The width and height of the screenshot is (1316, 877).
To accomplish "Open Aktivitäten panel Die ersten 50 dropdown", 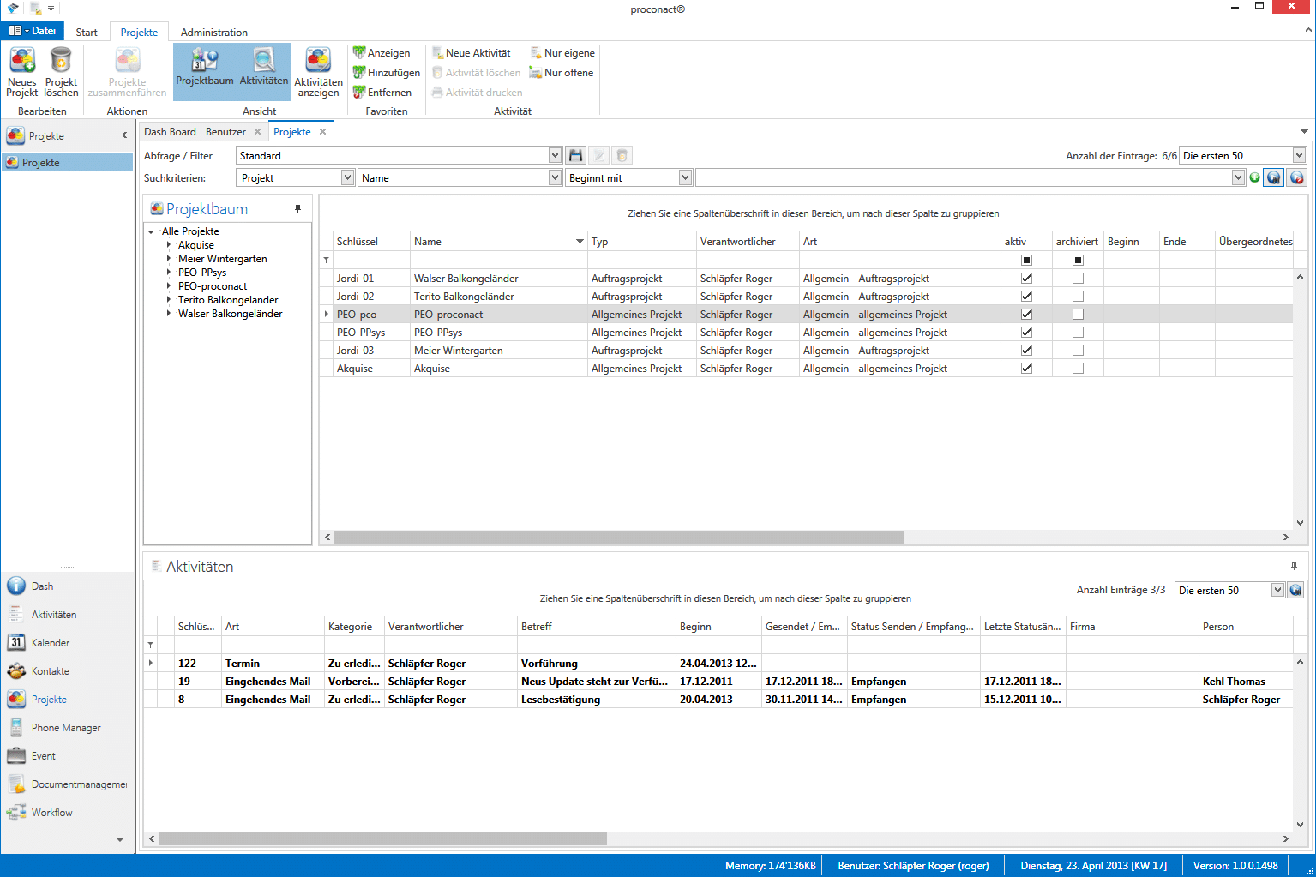I will pyautogui.click(x=1277, y=590).
